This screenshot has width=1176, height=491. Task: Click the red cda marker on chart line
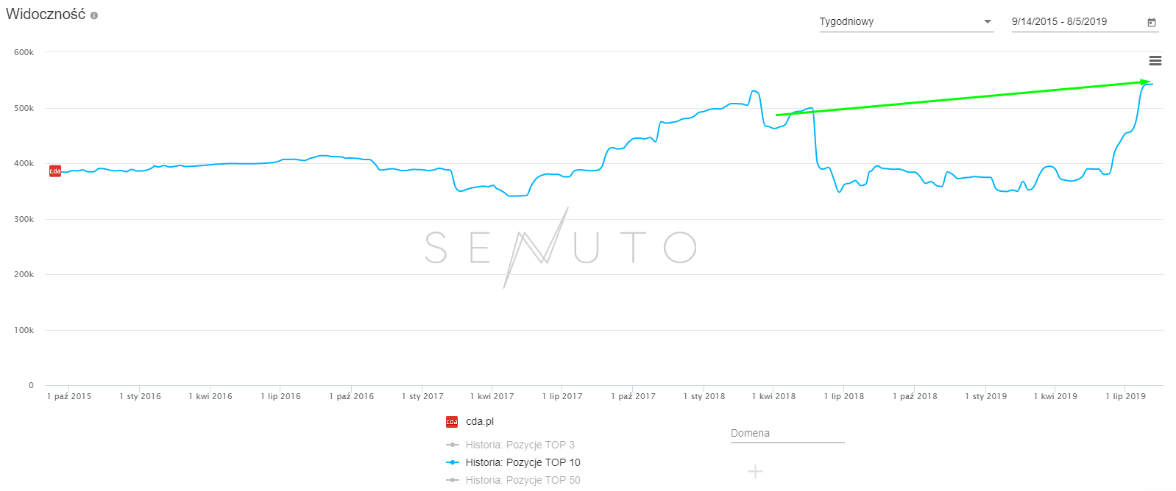click(x=55, y=171)
